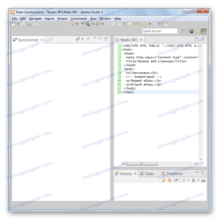Screen dimensions: 219x220
Task: Click the editor horizontal scrollbar thumb
Action: (142, 164)
